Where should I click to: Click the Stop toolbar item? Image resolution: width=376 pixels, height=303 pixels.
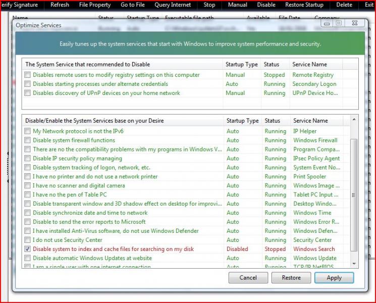pos(209,5)
